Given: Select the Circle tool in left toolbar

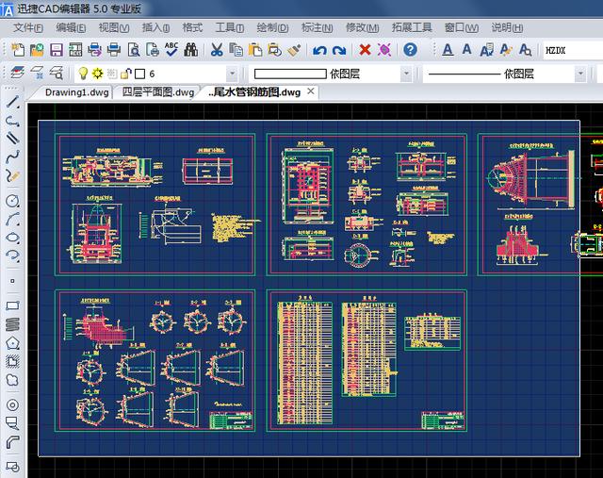Looking at the screenshot, I should coord(13,201).
